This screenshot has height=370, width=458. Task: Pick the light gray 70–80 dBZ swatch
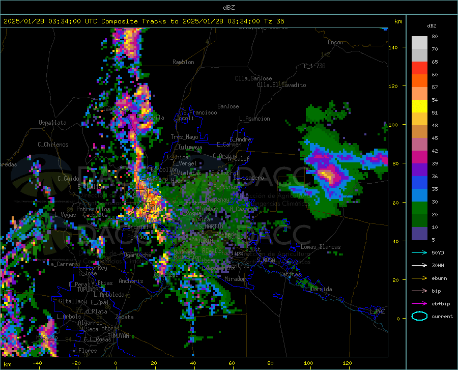(x=419, y=43)
